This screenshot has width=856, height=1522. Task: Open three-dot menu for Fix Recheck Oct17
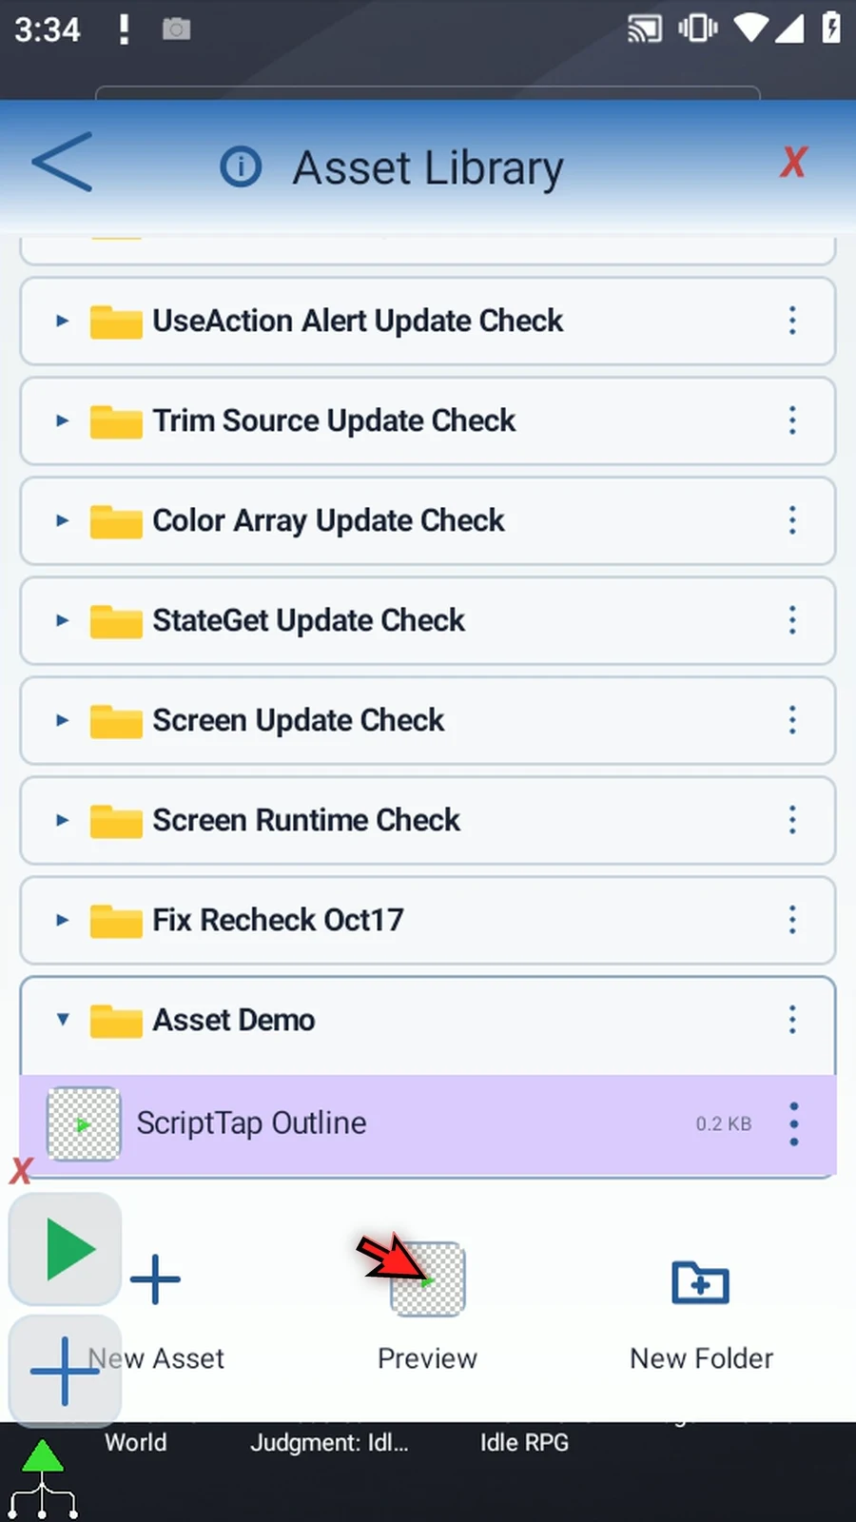tap(792, 920)
